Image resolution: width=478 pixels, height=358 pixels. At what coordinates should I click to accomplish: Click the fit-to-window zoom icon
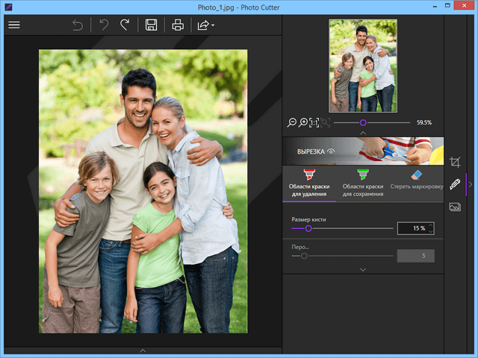click(x=326, y=122)
